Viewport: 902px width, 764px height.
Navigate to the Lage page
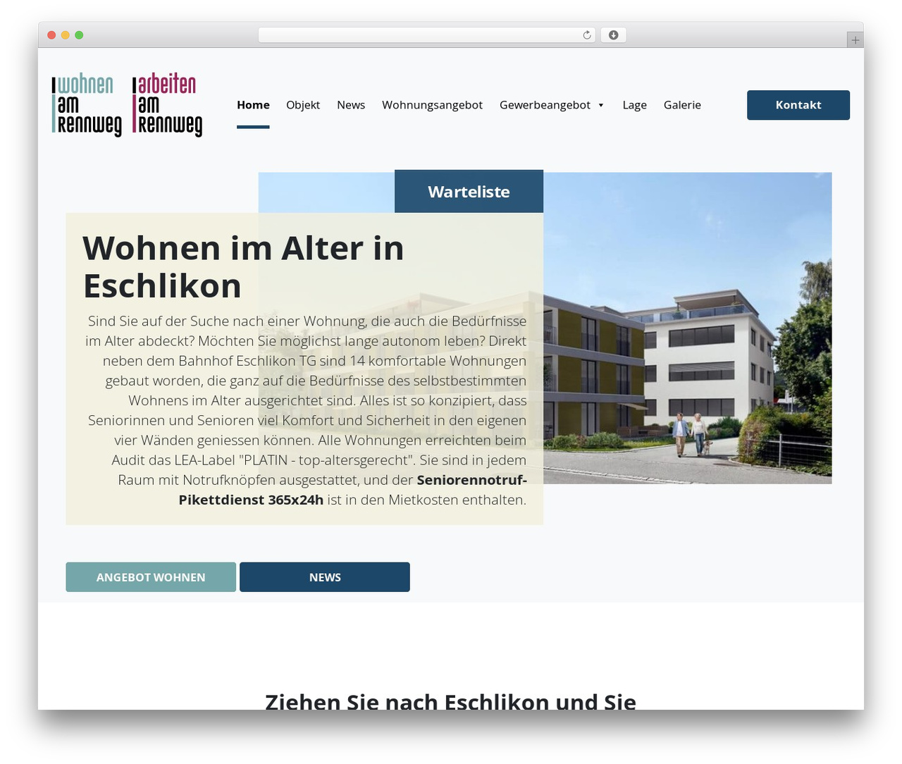tap(634, 105)
